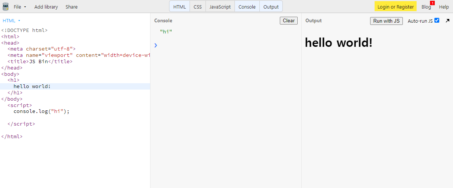This screenshot has width=453, height=188.
Task: Toggle the Console panel tab
Action: pyautogui.click(x=247, y=7)
